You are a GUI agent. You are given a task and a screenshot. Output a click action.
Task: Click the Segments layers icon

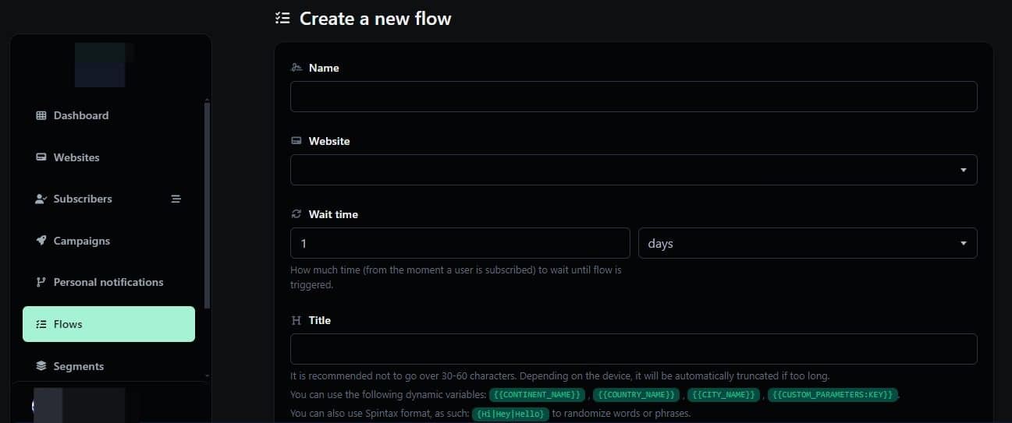(41, 366)
